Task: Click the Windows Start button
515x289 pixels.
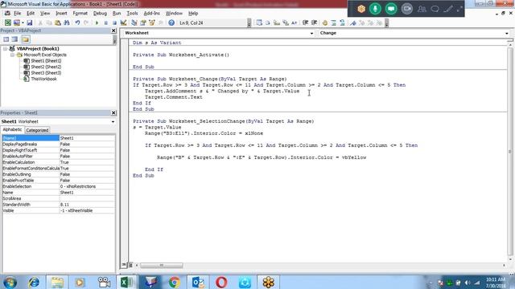Action: 10,282
